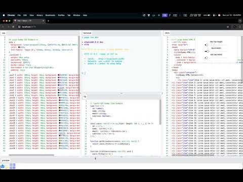This screenshot has height=182, width=243.
Task: Open a new browser tab
Action: pos(48,21)
